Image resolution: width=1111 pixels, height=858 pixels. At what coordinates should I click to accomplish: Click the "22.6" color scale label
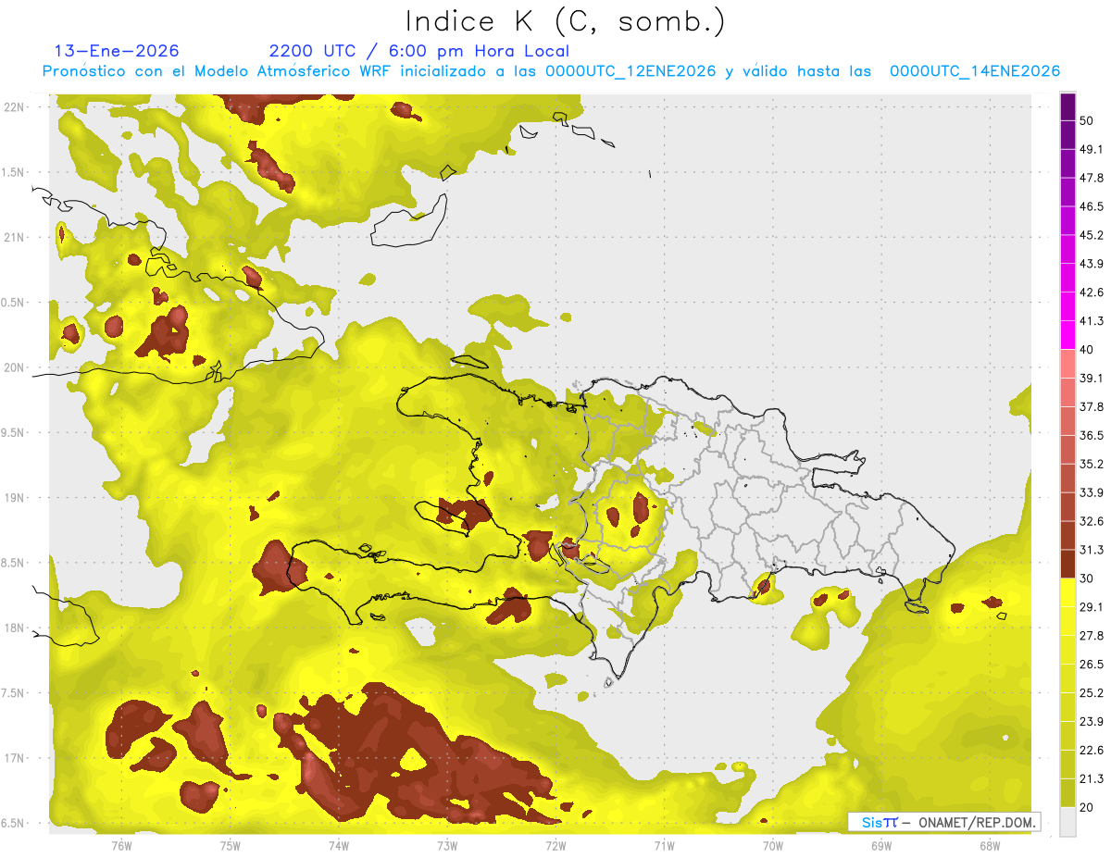(x=1092, y=750)
